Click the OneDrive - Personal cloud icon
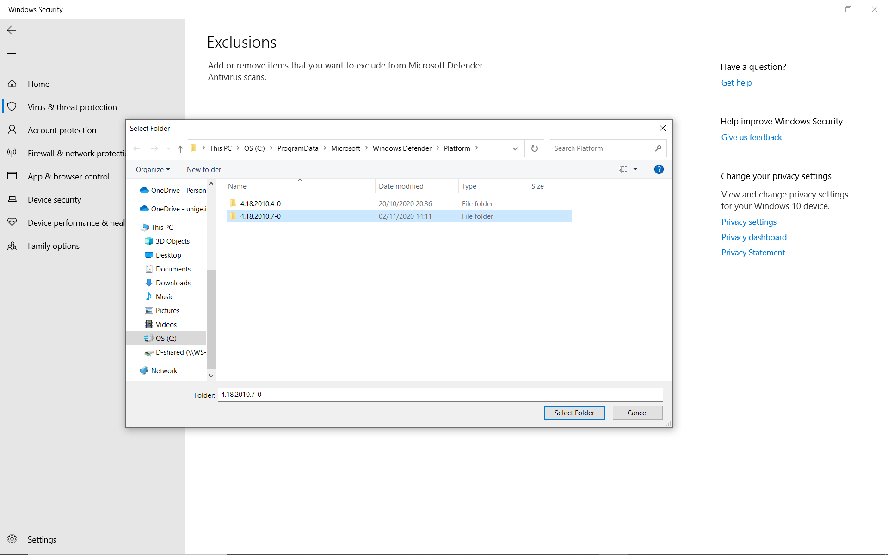Viewport: 888px width, 555px height. 144,190
